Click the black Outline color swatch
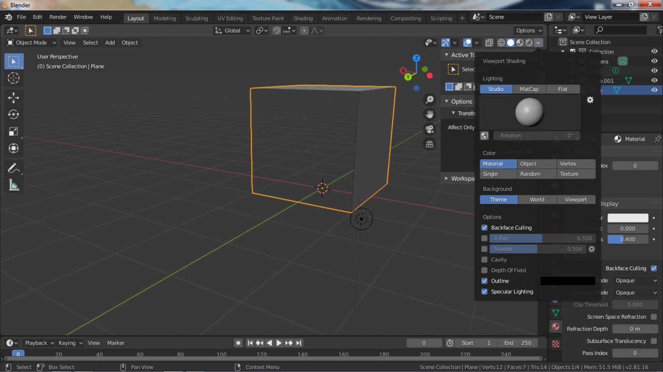 [568, 281]
